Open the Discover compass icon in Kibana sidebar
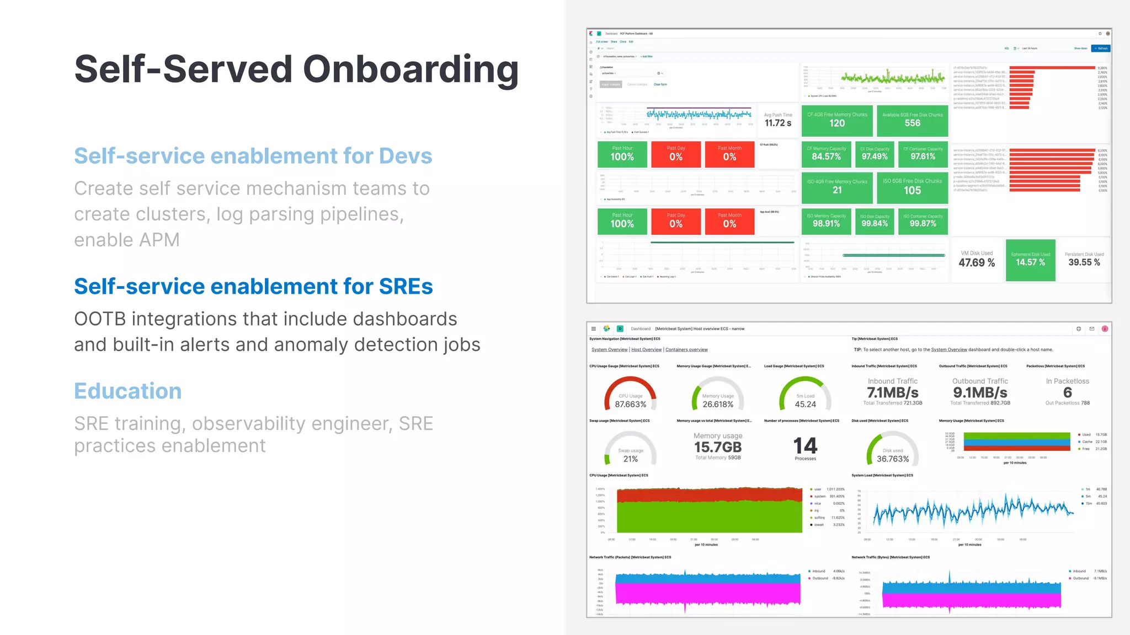 point(591,52)
